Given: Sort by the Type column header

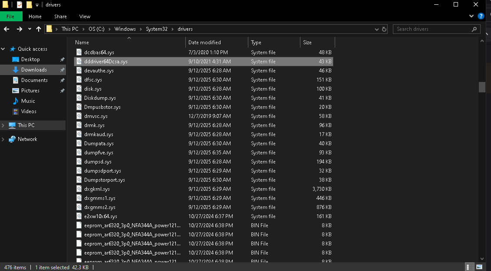Looking at the screenshot, I should pyautogui.click(x=274, y=42).
